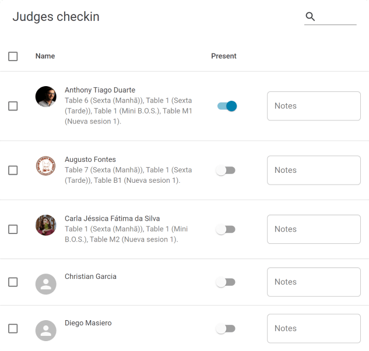Enable present switch for Carla Jéssica
The height and width of the screenshot is (351, 369).
click(x=225, y=229)
